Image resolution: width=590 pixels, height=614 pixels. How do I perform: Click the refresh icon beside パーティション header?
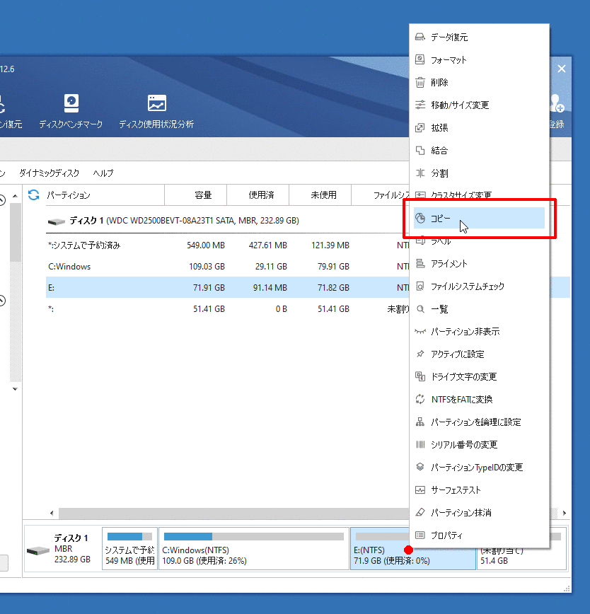click(33, 195)
